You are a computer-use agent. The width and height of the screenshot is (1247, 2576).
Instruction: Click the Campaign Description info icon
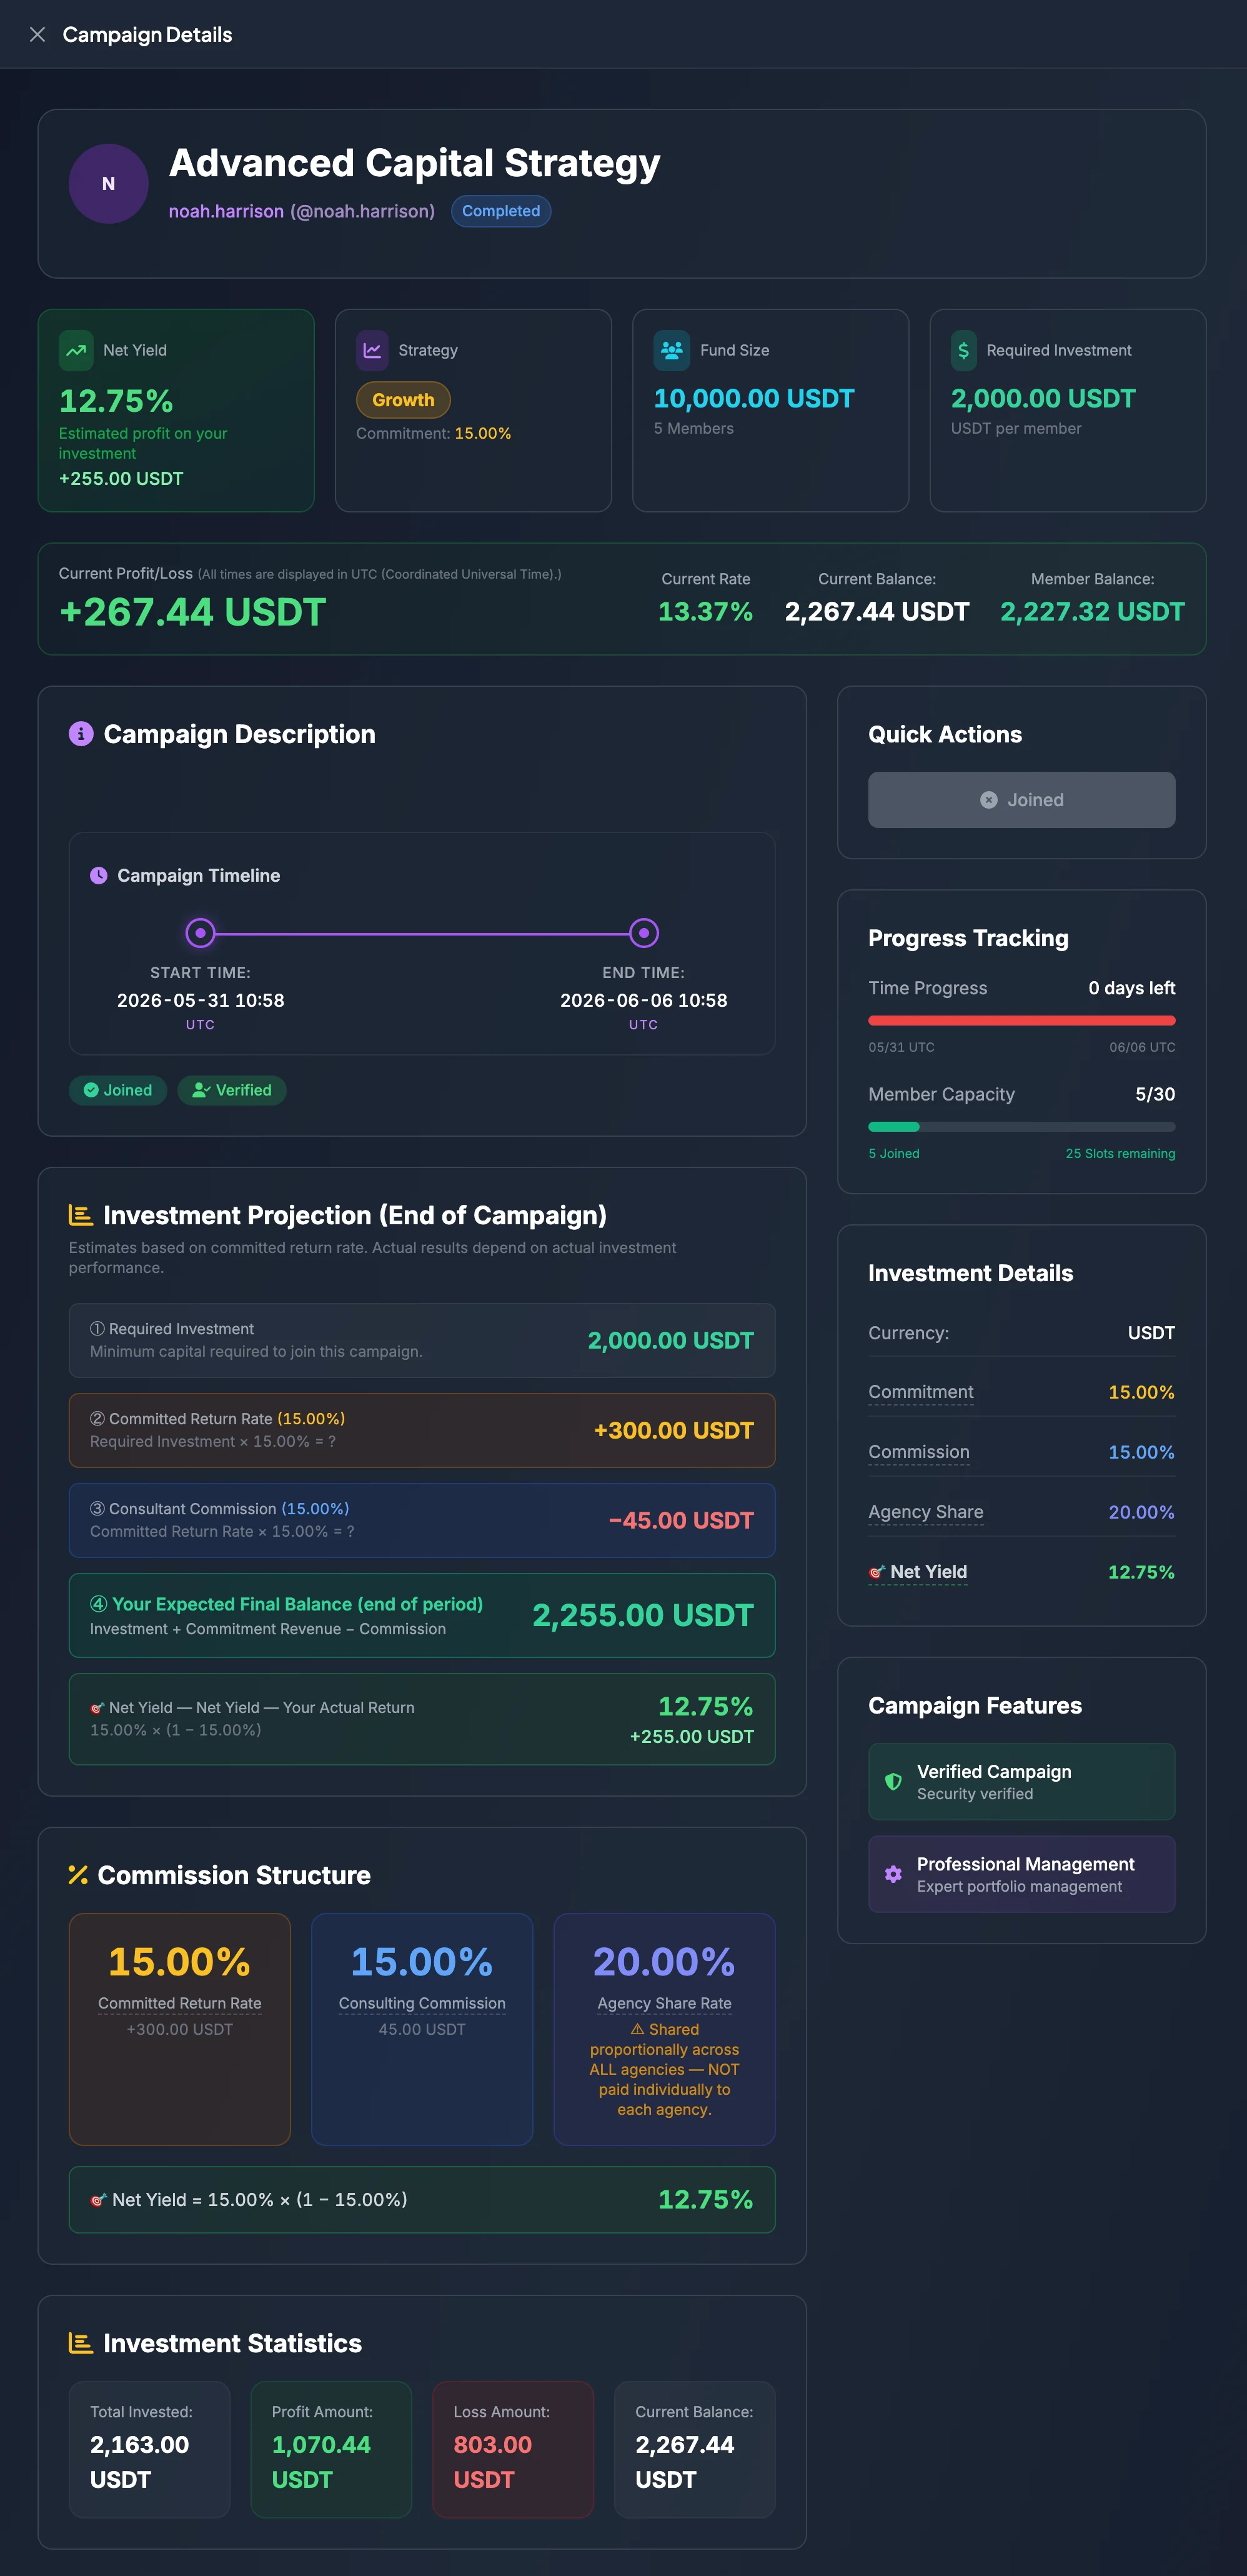[x=81, y=734]
